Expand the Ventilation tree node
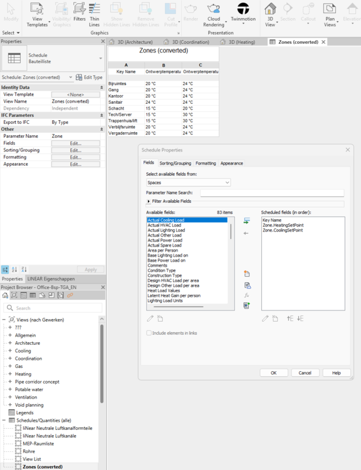Screen dimensions: 361x470 (x=10, y=397)
